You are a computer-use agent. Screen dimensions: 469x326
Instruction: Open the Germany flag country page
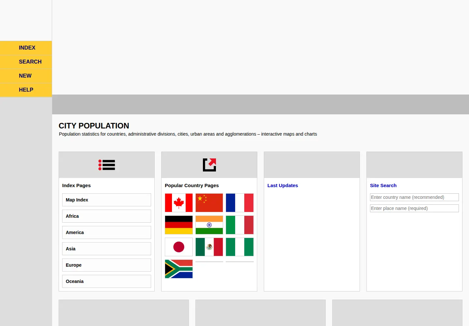179,225
